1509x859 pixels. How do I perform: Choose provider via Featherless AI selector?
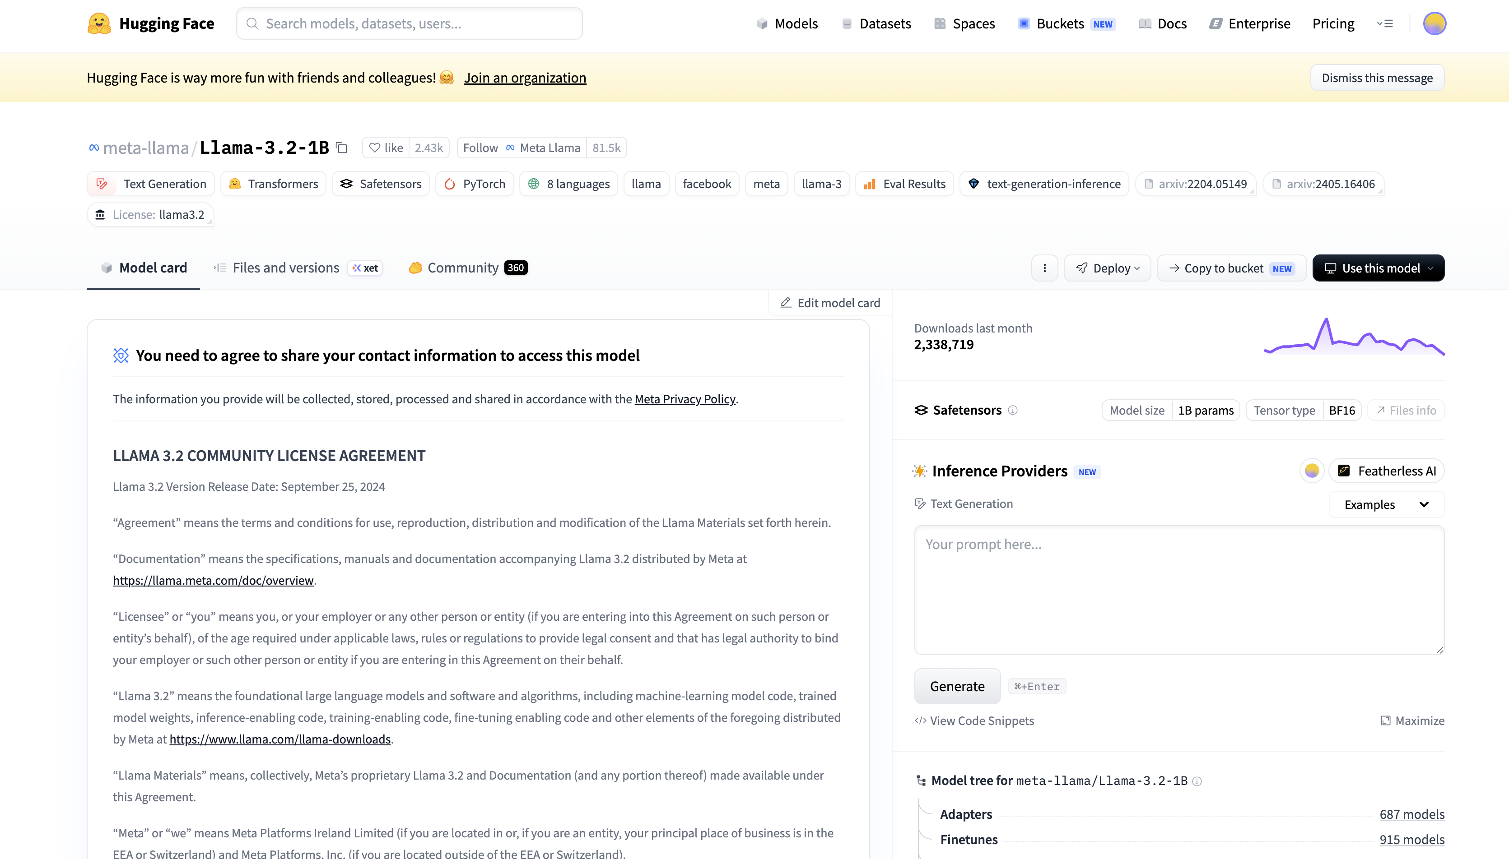pos(1386,471)
